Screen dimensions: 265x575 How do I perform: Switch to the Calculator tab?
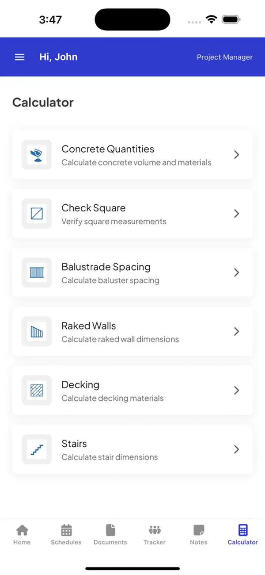242,534
